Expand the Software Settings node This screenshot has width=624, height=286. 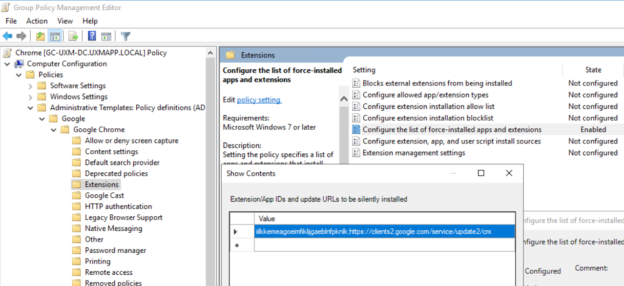coord(30,86)
